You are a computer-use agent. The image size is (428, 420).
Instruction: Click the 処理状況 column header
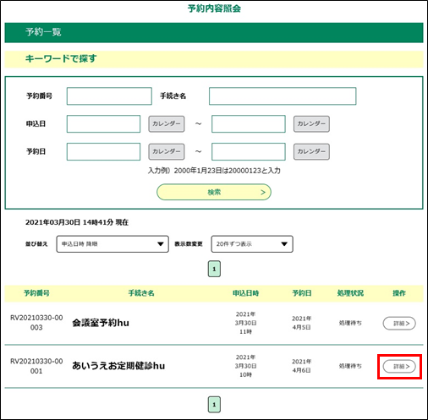pyautogui.click(x=350, y=293)
